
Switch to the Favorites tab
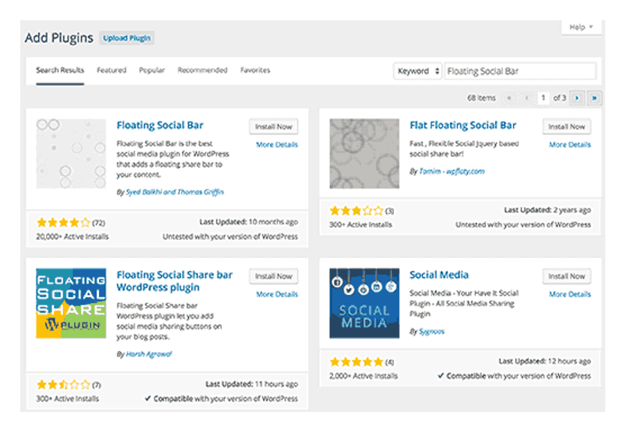pyautogui.click(x=255, y=71)
